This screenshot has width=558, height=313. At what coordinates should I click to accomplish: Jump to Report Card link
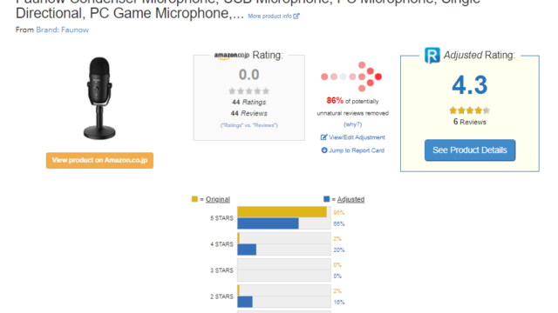(357, 150)
